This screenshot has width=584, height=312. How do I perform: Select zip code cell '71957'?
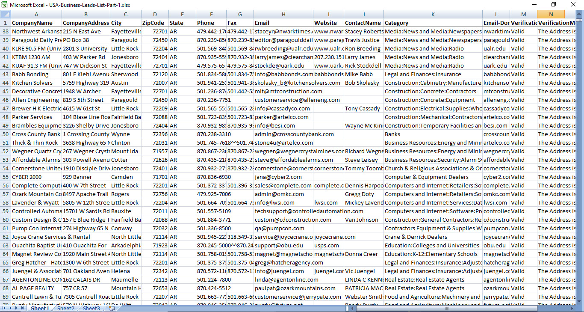[x=155, y=151]
